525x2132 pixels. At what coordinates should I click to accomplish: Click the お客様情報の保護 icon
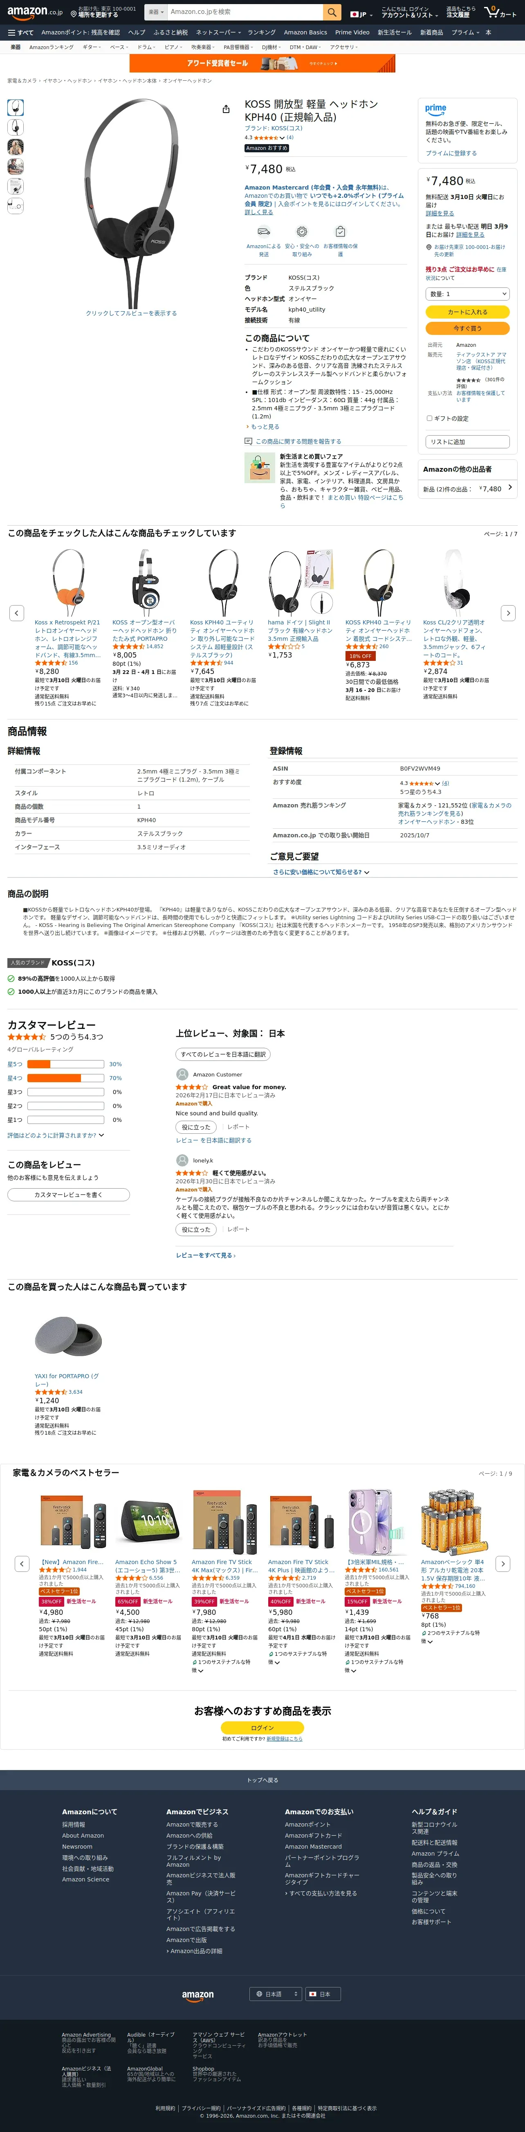click(x=340, y=232)
